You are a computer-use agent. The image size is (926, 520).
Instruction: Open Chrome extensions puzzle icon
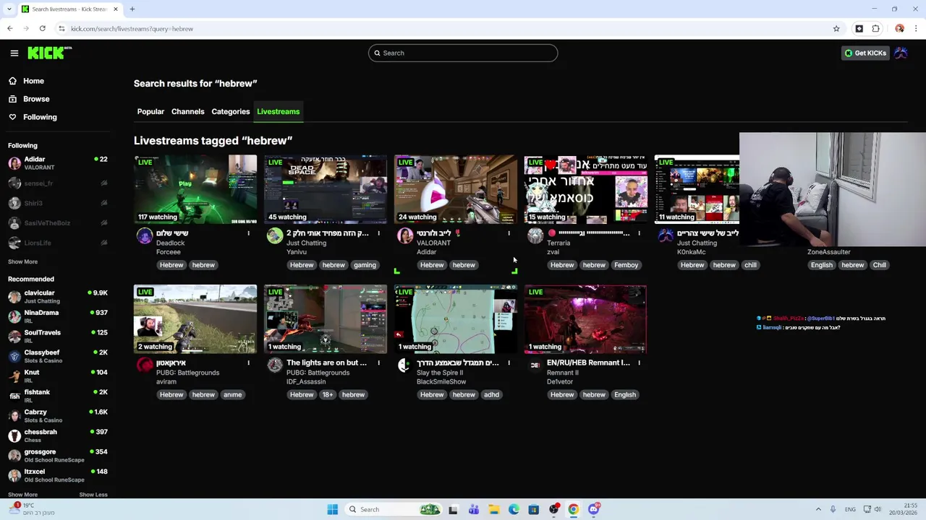pyautogui.click(x=875, y=29)
